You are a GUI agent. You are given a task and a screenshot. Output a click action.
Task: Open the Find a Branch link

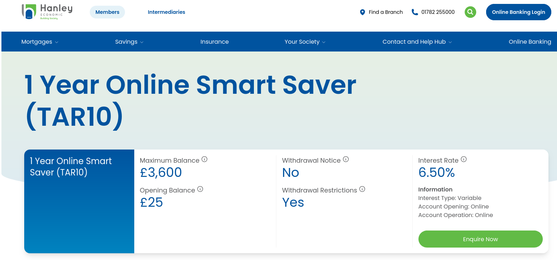pos(386,12)
